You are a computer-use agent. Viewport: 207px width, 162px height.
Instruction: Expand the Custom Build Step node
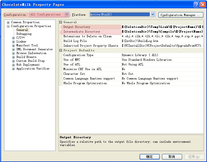pos(13,61)
